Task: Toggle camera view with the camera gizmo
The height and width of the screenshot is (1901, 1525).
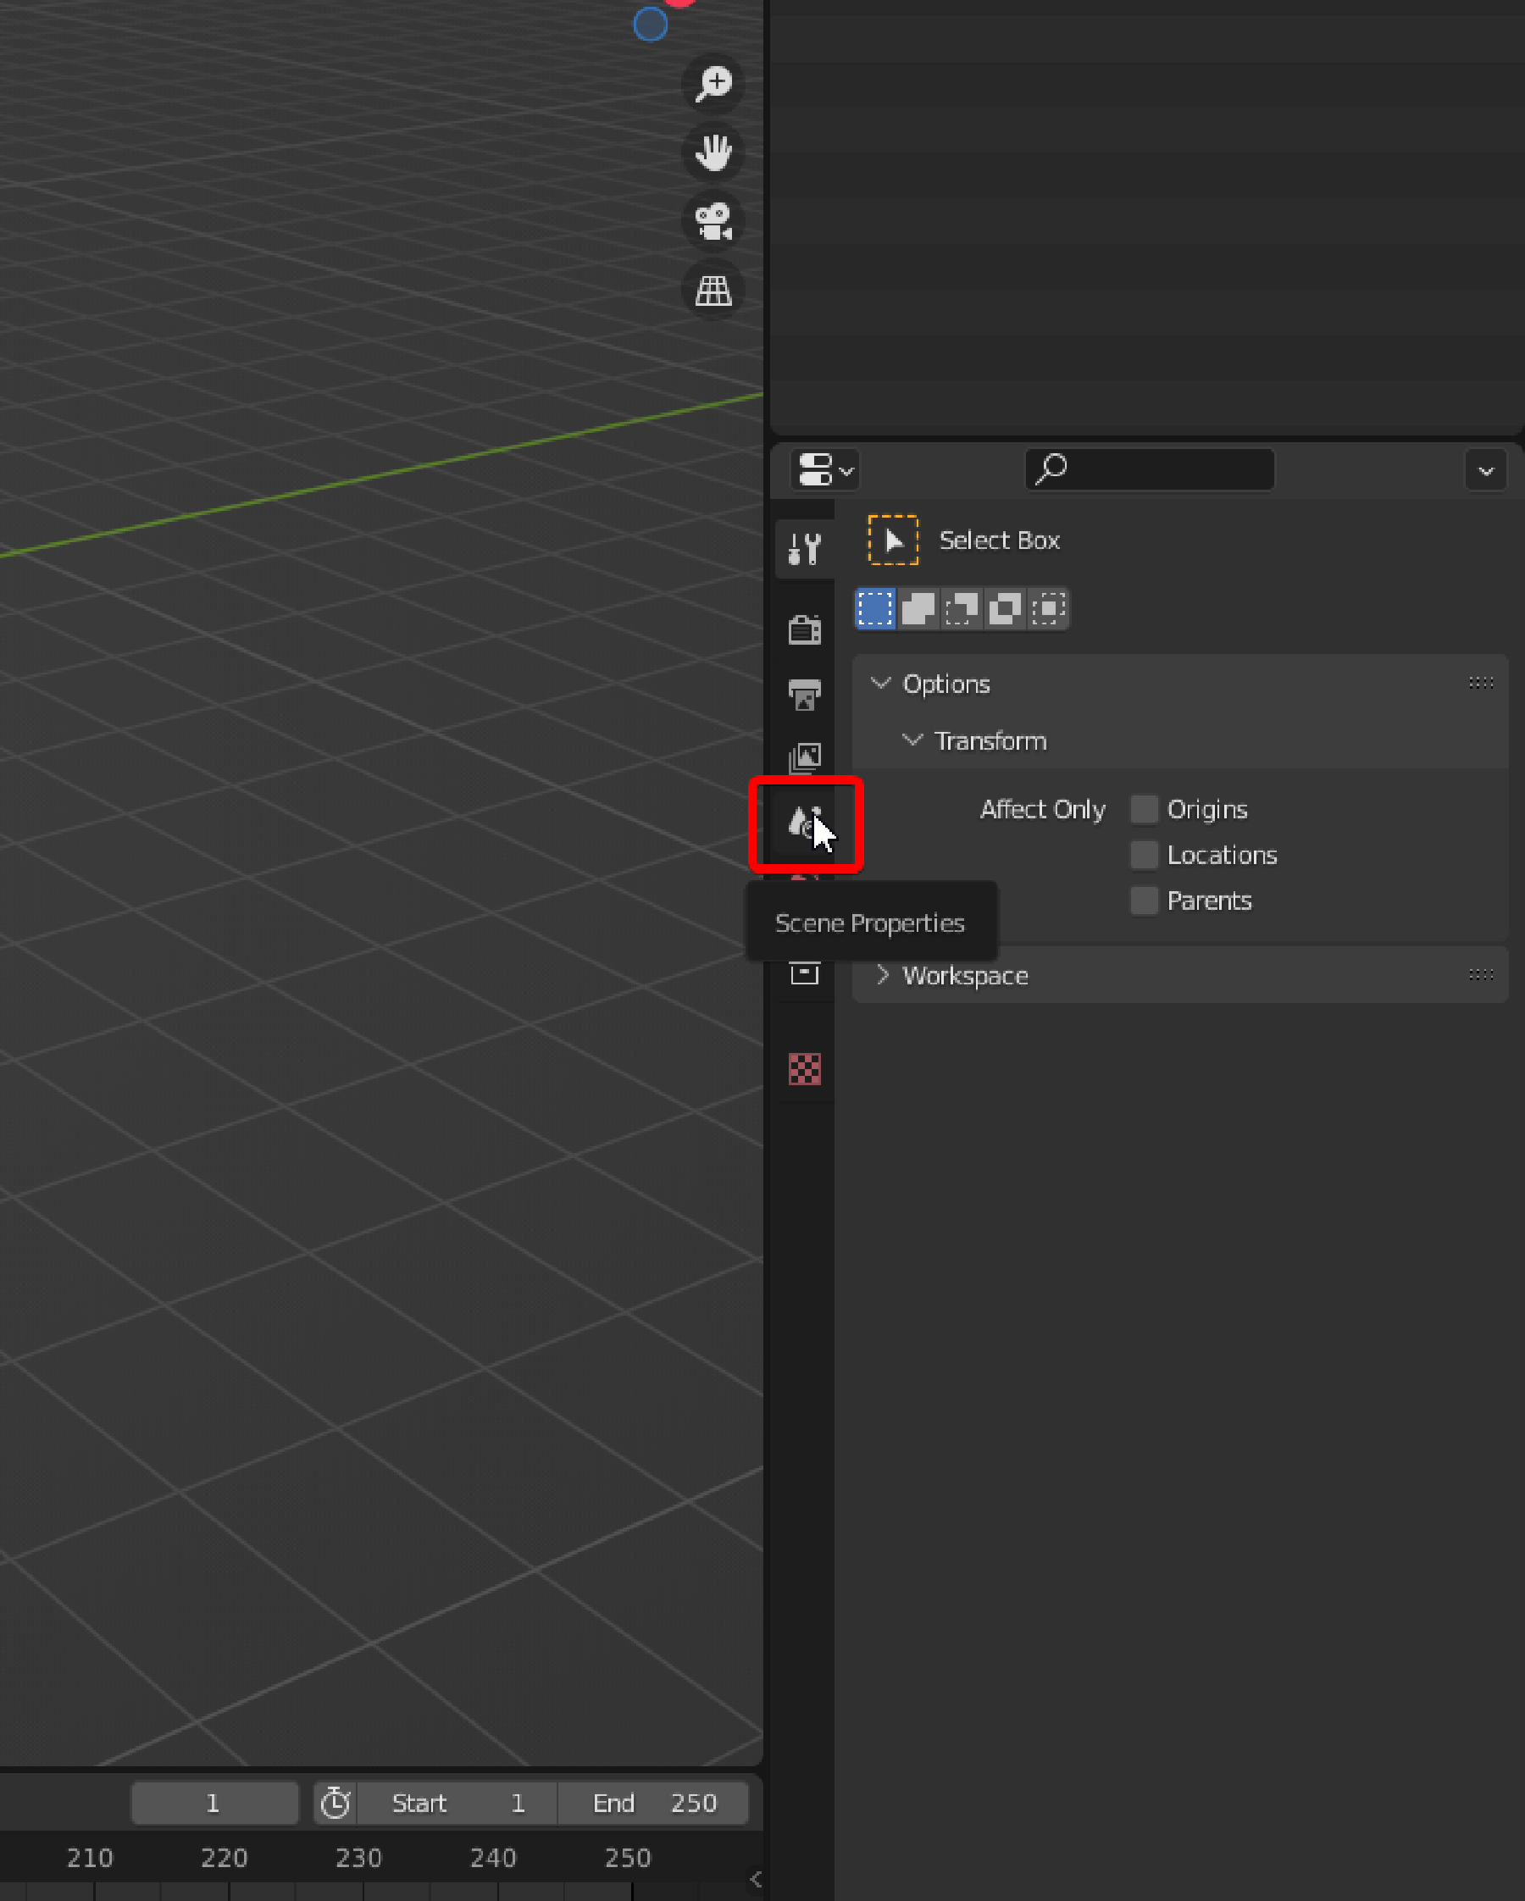Action: pos(713,221)
